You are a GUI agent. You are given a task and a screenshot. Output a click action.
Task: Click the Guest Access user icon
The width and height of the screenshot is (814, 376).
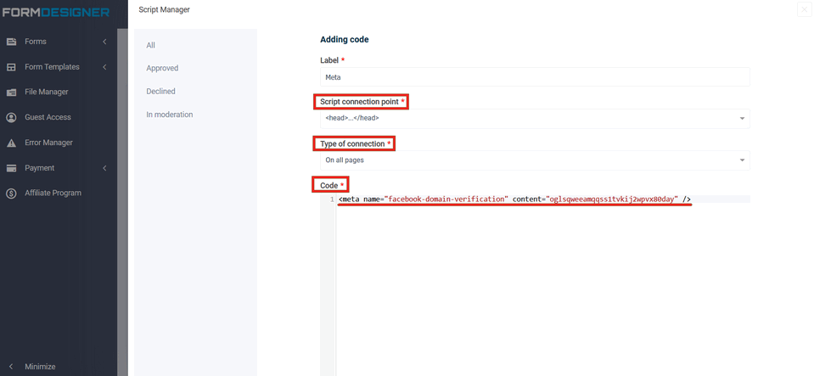(x=11, y=117)
